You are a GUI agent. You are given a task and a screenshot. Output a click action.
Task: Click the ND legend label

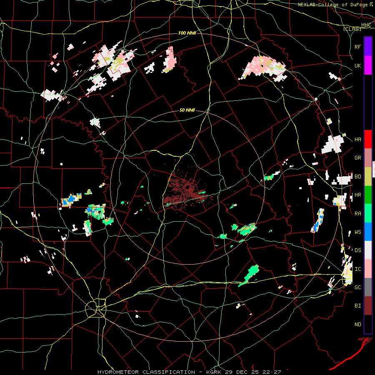[357, 324]
